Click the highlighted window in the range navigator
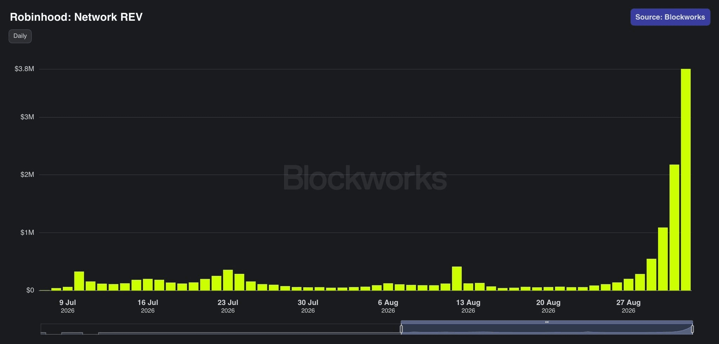This screenshot has width=719, height=344. click(x=547, y=329)
